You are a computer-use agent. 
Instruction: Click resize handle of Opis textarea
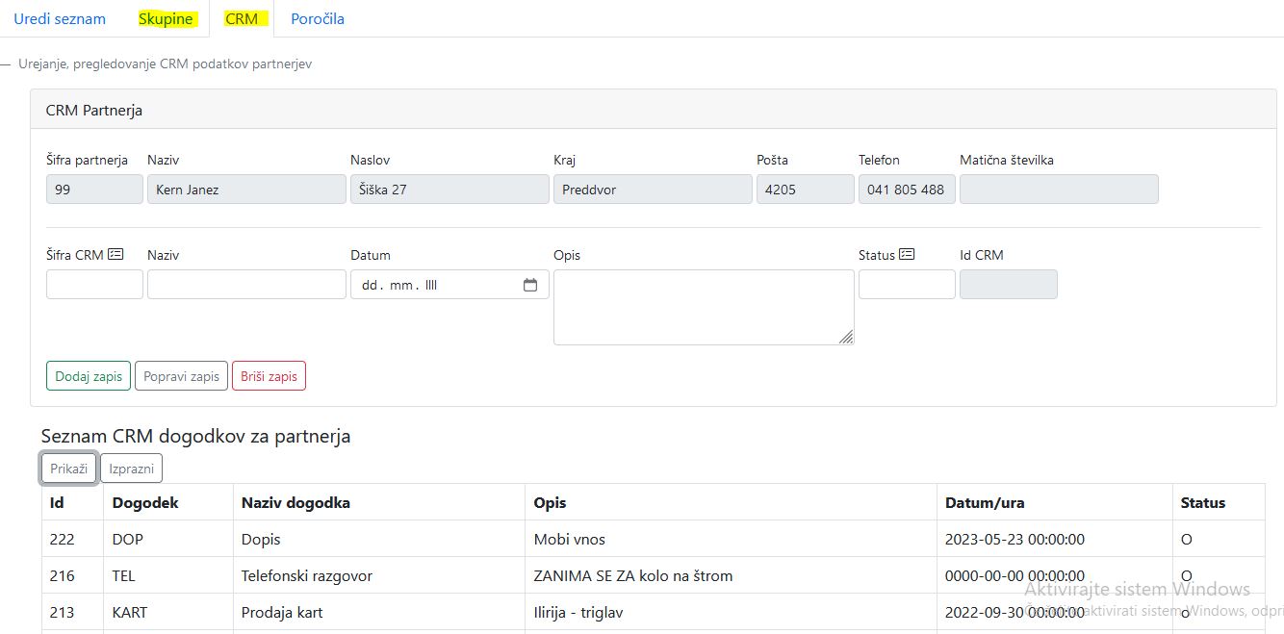click(x=846, y=337)
